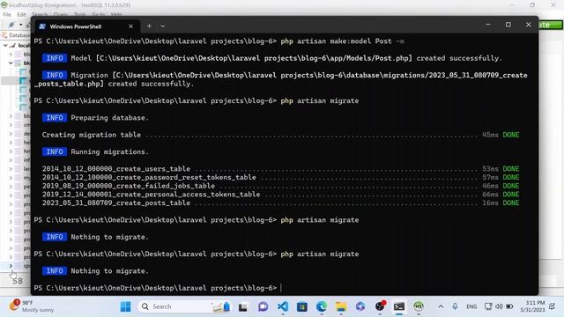Open a new PowerShell tab with plus button
The width and height of the screenshot is (564, 317).
pyautogui.click(x=149, y=26)
